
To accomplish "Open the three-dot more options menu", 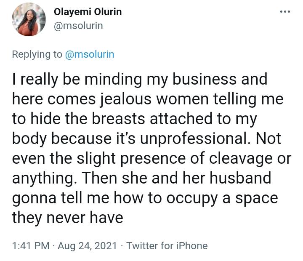I will (285, 12).
